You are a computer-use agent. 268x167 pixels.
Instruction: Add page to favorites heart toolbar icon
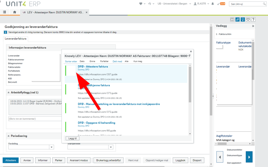(x=248, y=20)
